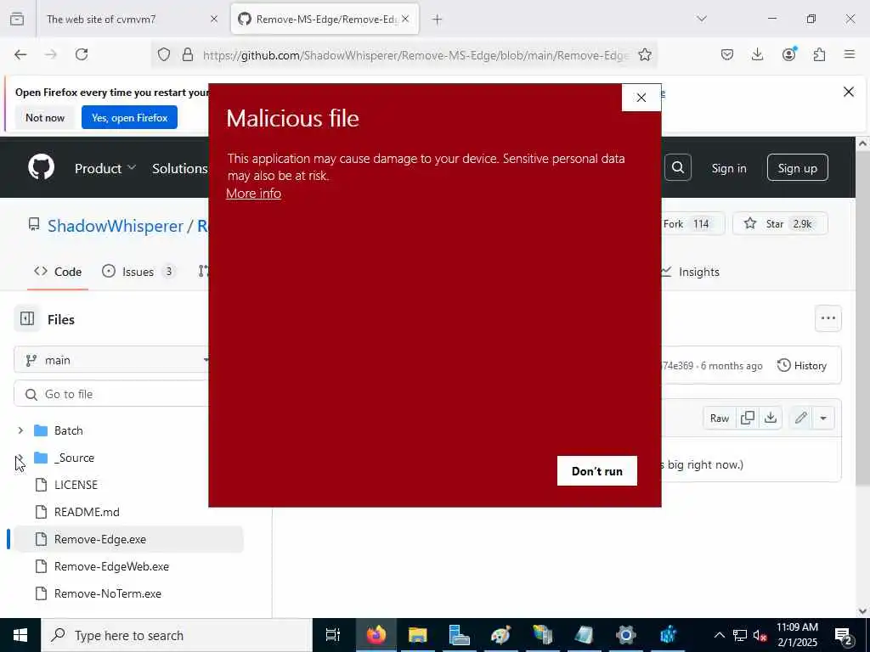Open ShadowWhisperer profile link
Viewport: 870px width, 652px height.
(x=116, y=226)
